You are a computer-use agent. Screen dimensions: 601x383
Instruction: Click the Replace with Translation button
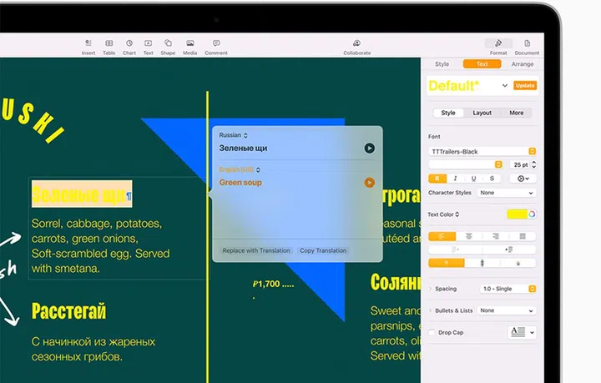[x=255, y=250]
